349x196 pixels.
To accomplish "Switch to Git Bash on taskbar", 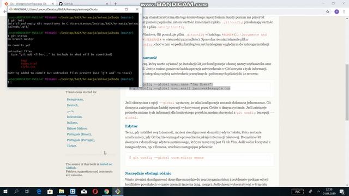I will click(118, 191).
